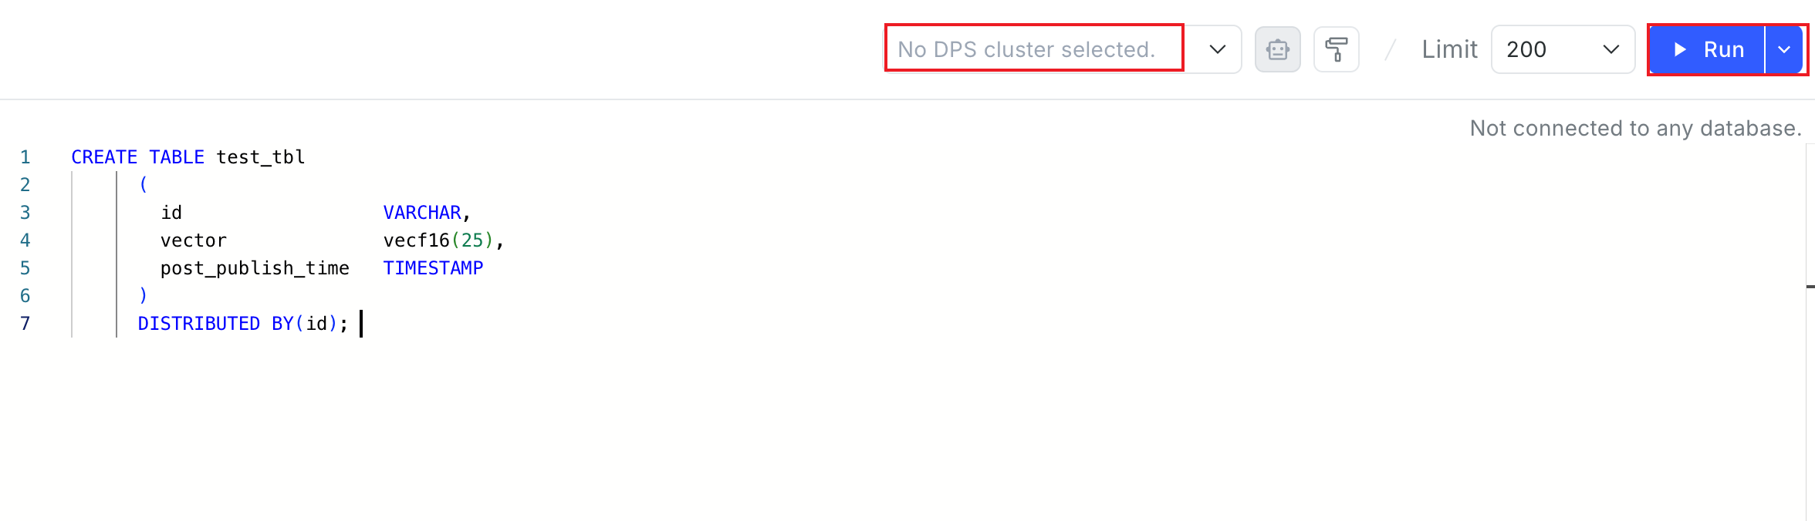1815x521 pixels.
Task: Place cursor on VARCHAR type
Action: coord(422,213)
